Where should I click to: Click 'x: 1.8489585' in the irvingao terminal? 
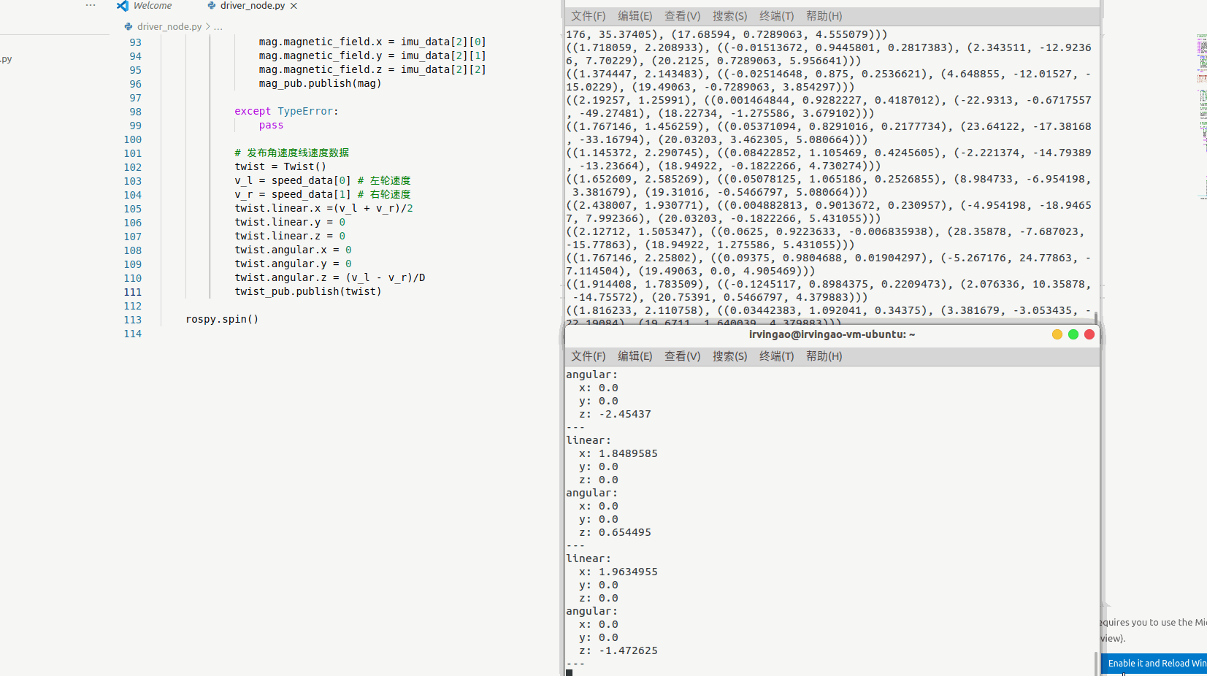[x=618, y=453]
